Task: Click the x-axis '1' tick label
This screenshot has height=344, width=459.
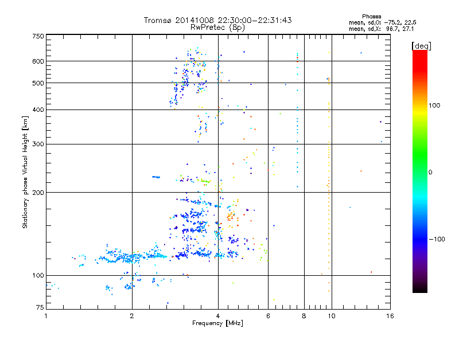Action: coord(46,316)
